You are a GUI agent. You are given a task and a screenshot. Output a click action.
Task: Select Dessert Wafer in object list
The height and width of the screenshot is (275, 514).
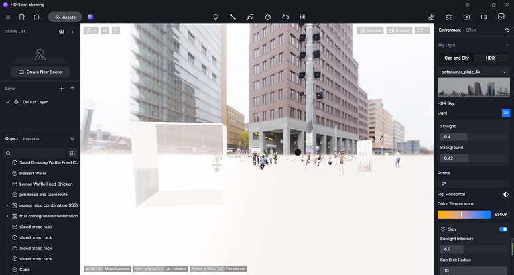tap(32, 173)
